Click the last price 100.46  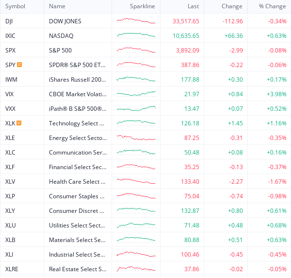(190, 254)
